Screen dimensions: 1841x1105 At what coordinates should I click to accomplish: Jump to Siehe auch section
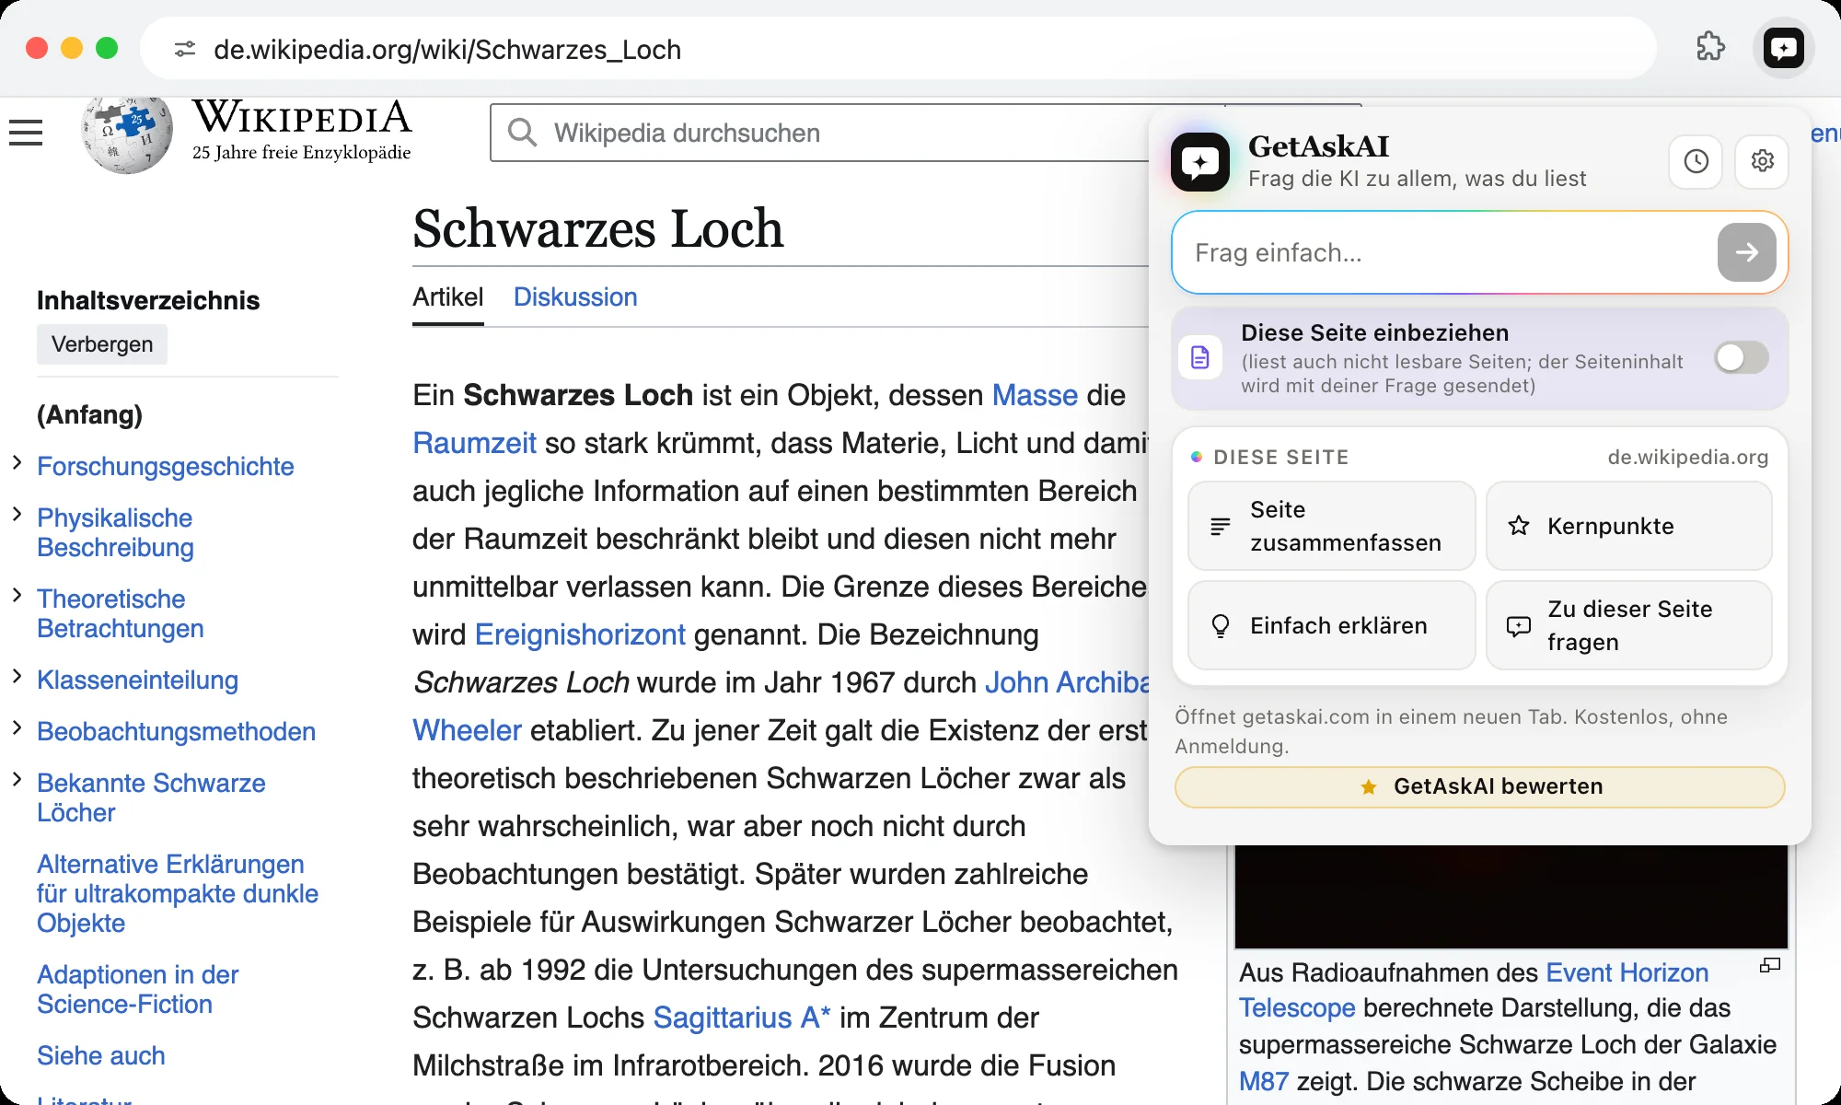(101, 1055)
